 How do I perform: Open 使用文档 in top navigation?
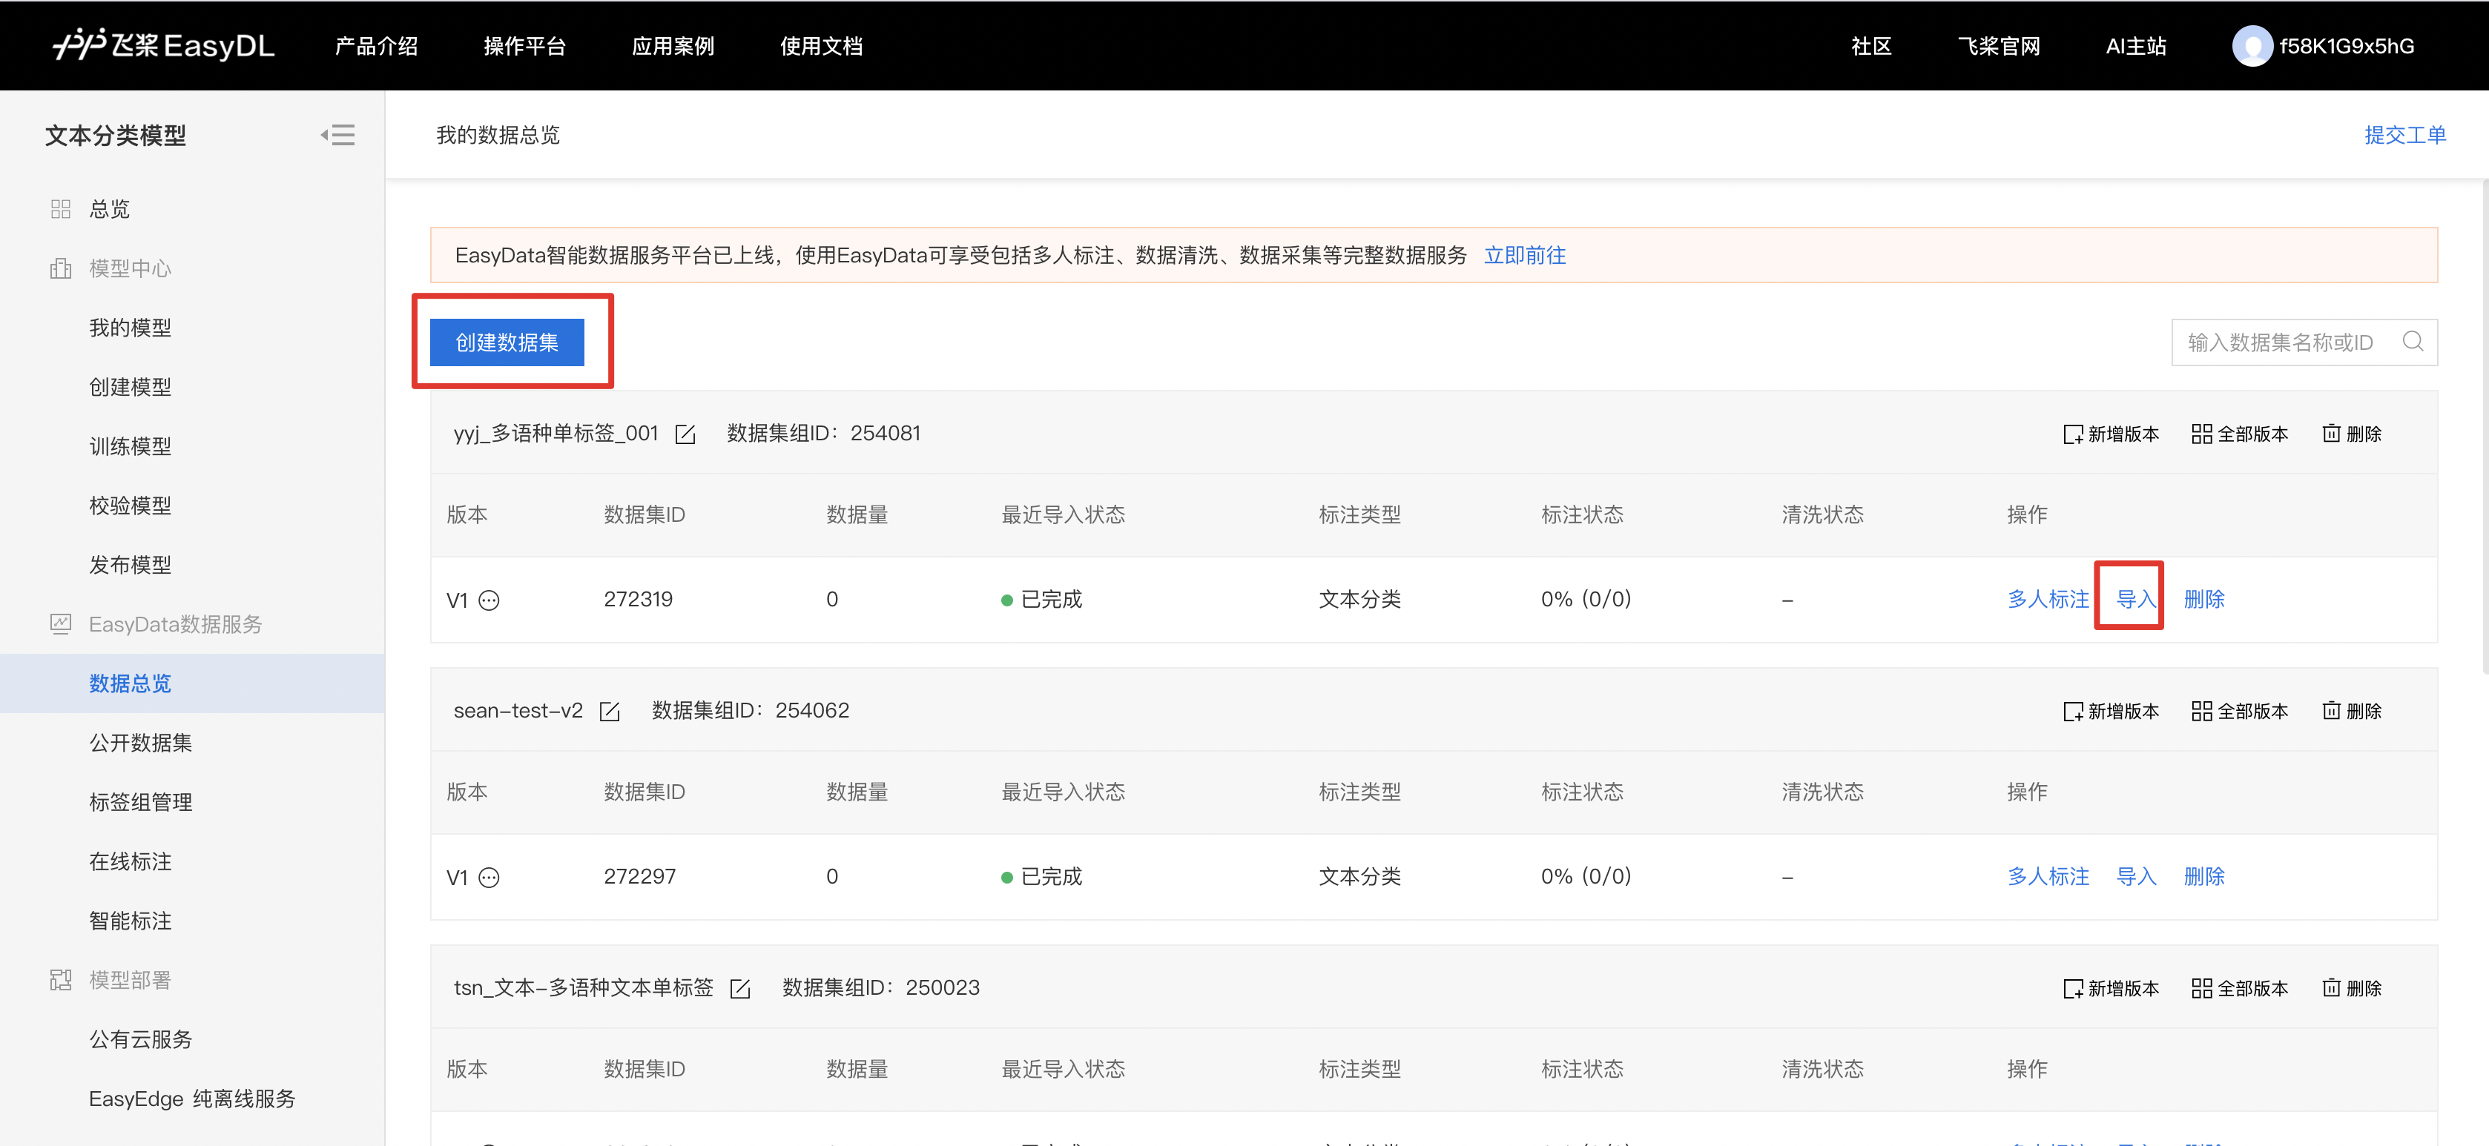(821, 47)
